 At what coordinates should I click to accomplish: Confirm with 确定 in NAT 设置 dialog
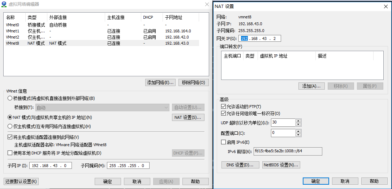pos(316,181)
